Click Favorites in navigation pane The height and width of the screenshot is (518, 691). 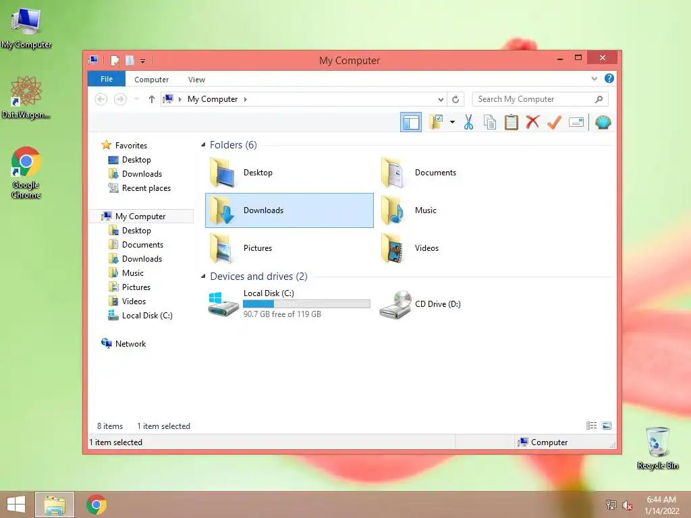point(131,146)
